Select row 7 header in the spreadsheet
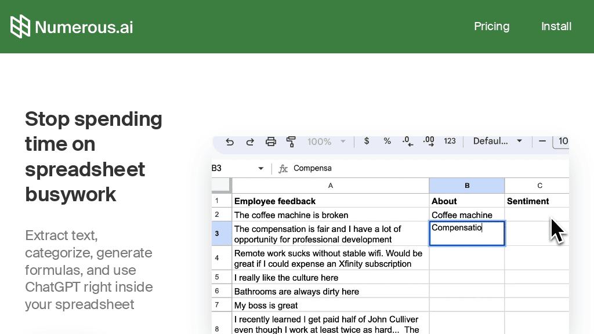This screenshot has width=594, height=334. tap(221, 304)
